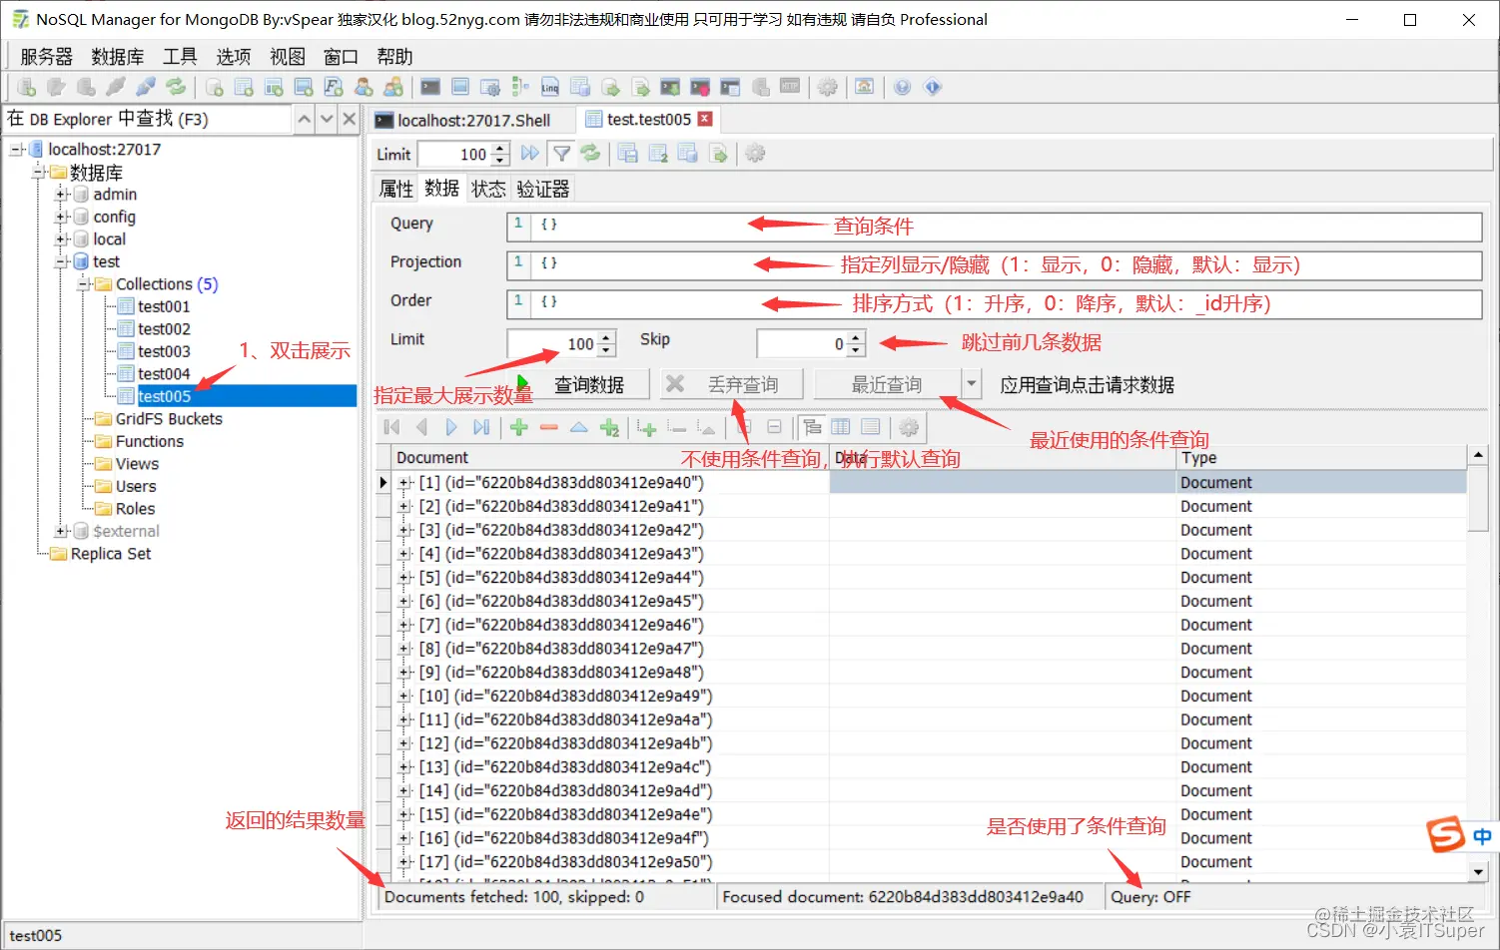Duplicate document with green plus-2 icon

click(x=609, y=427)
